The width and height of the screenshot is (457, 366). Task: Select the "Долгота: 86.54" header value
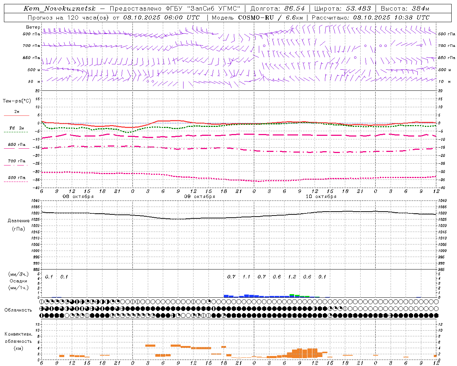277,9
